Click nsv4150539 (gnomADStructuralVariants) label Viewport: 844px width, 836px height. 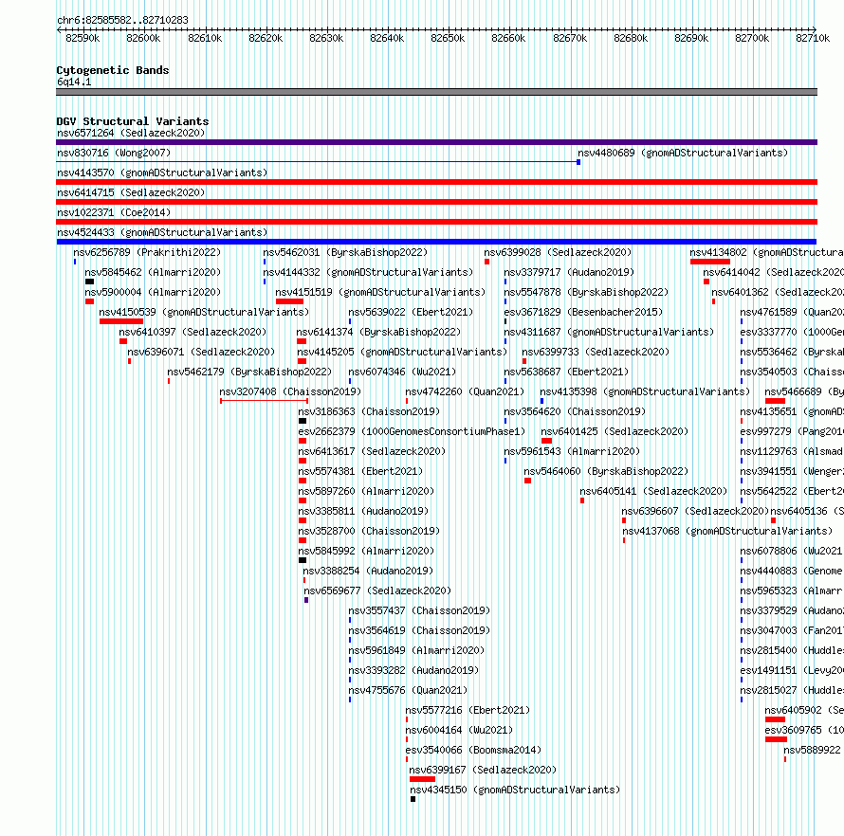(204, 312)
